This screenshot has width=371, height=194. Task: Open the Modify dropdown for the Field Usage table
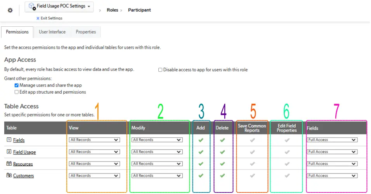[157, 152]
